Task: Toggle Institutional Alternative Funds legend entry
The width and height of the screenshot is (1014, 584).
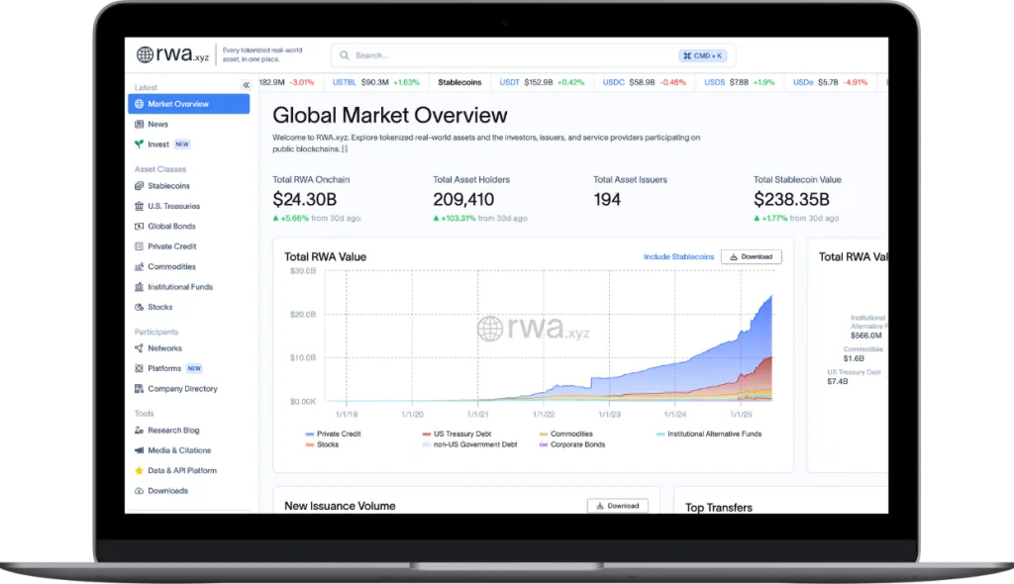Action: coord(709,434)
